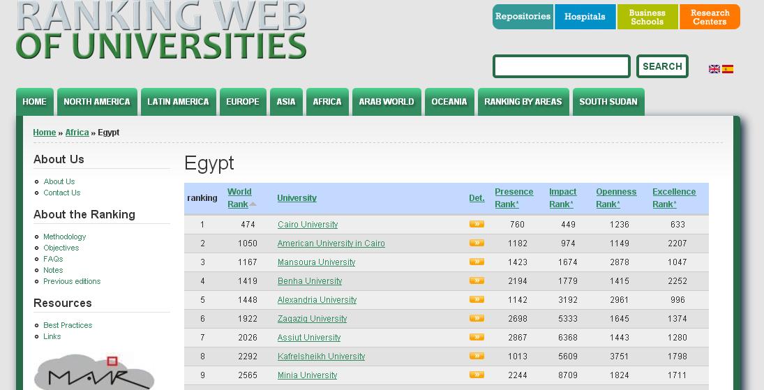This screenshot has height=390, width=764.
Task: Open details arrow for Assiut University
Action: coord(477,337)
